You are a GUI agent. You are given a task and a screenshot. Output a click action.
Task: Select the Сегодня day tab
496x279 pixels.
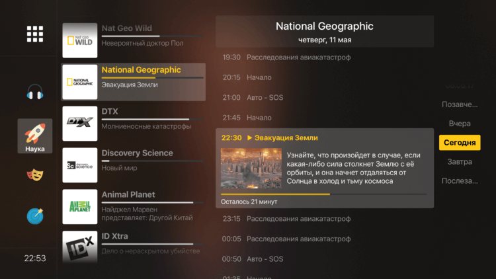coord(460,143)
